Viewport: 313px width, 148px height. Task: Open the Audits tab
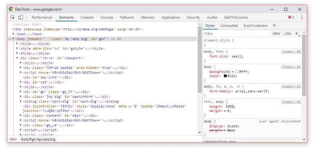212,18
